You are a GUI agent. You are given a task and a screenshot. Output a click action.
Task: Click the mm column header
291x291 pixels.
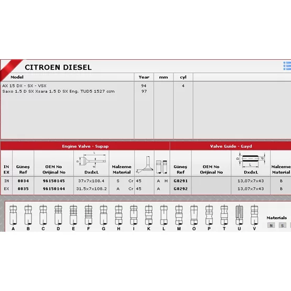coord(164,77)
